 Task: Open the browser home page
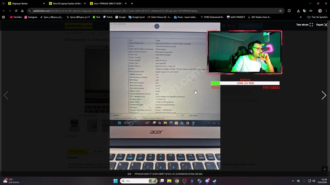pos(22,11)
